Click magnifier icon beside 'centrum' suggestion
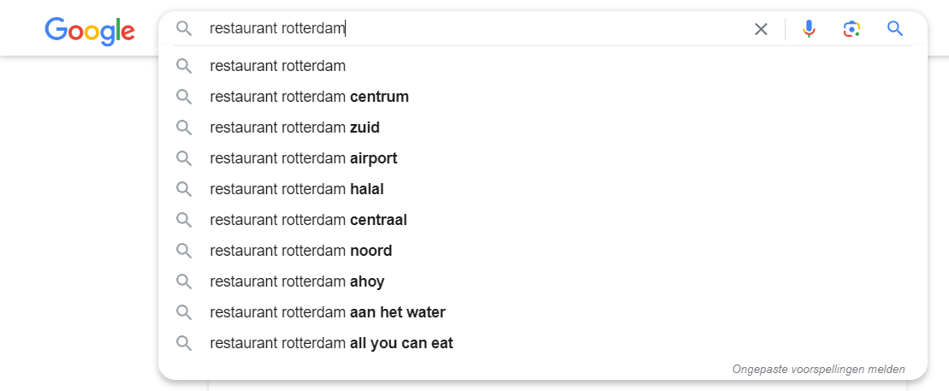 183,97
